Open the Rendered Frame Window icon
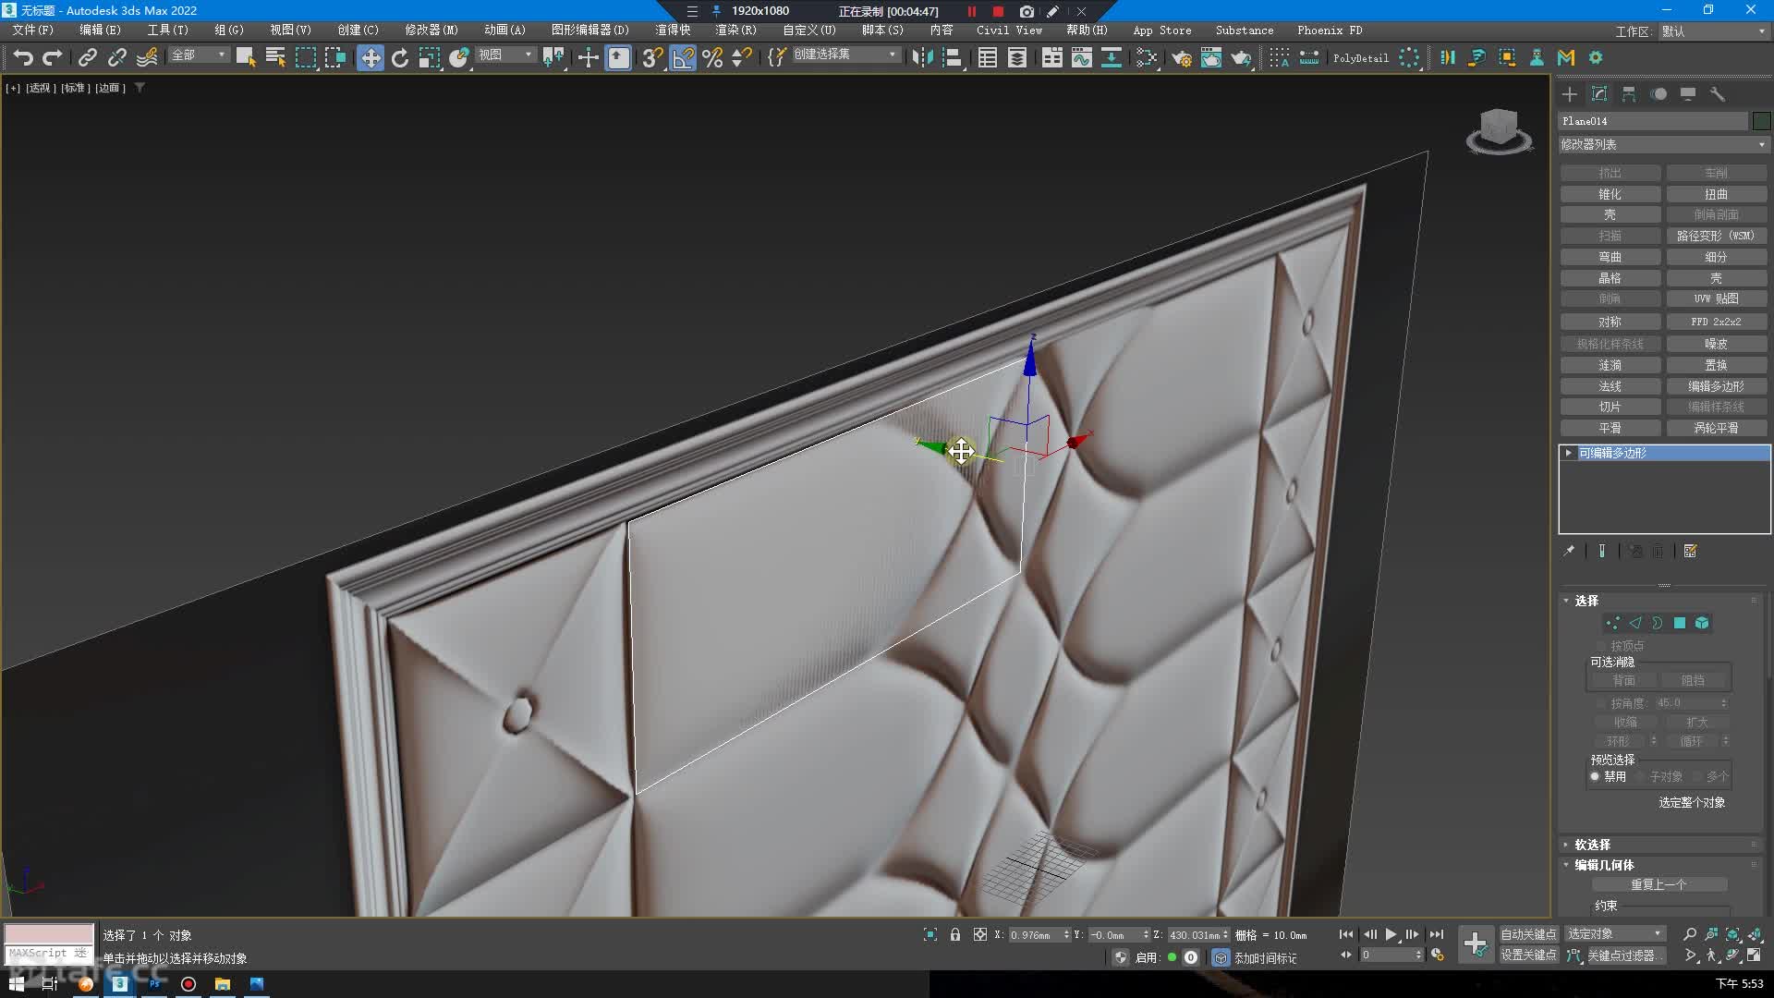The image size is (1774, 998). pyautogui.click(x=1211, y=57)
